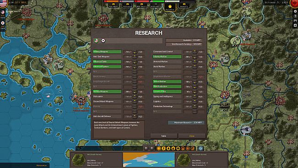
Task: Open the New Units menu
Action: click(x=141, y=5)
